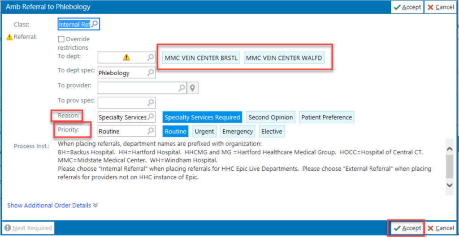Screen dimensions: 459x237
Task: Open lookup magnifier for Priority field
Action: [151, 131]
